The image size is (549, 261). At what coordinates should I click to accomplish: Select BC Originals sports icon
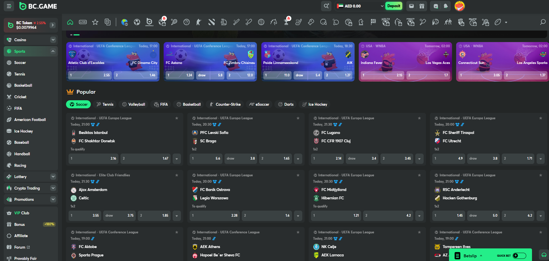pos(149,22)
